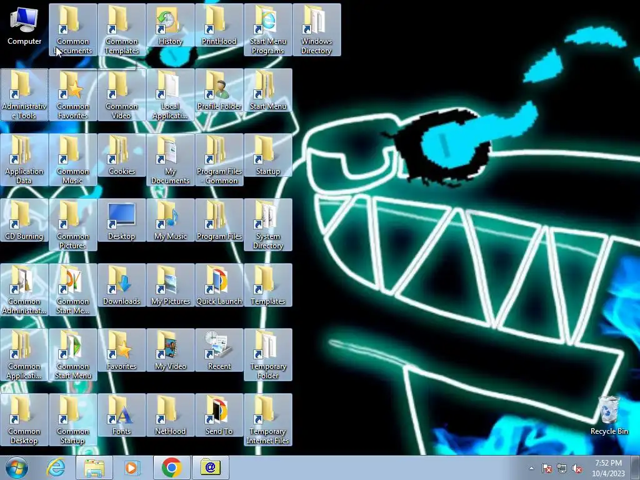The width and height of the screenshot is (640, 480).
Task: Select the Common Start Menu shortcut
Action: pyautogui.click(x=72, y=355)
